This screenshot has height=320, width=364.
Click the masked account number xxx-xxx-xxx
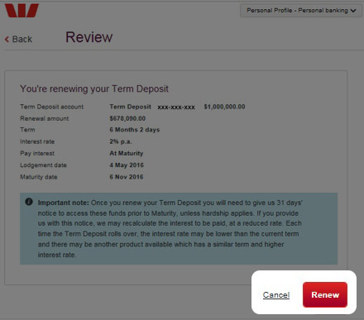(x=176, y=107)
